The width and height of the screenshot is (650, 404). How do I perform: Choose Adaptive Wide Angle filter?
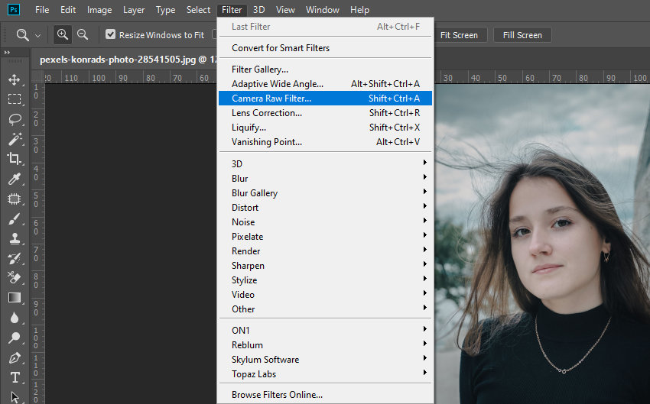point(326,83)
